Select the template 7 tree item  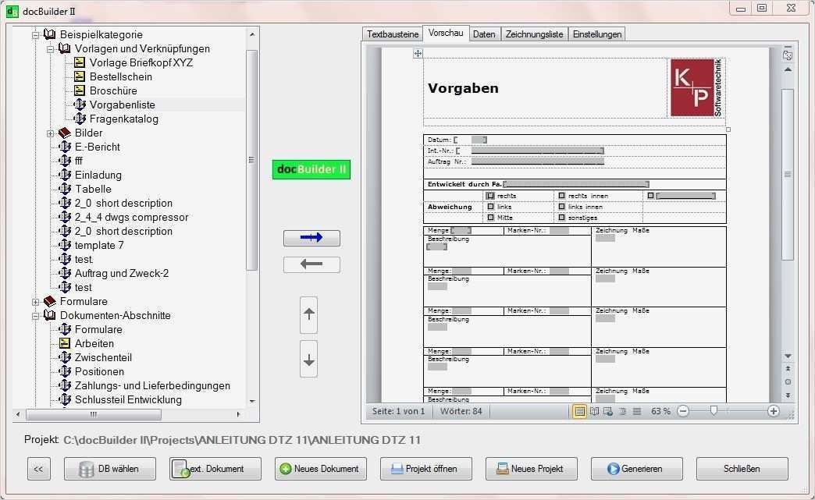point(99,245)
